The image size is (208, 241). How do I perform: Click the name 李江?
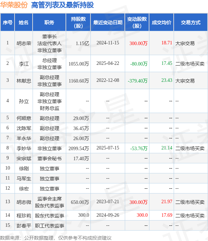point(24,64)
